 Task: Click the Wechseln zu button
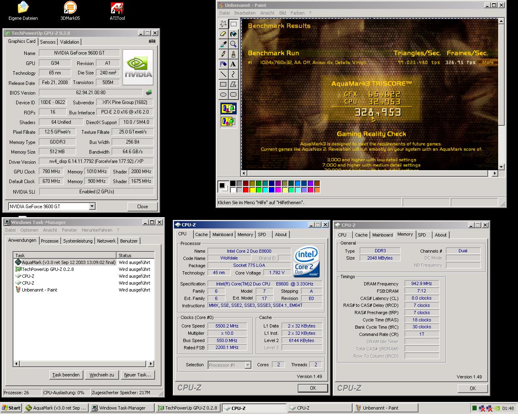pos(102,375)
